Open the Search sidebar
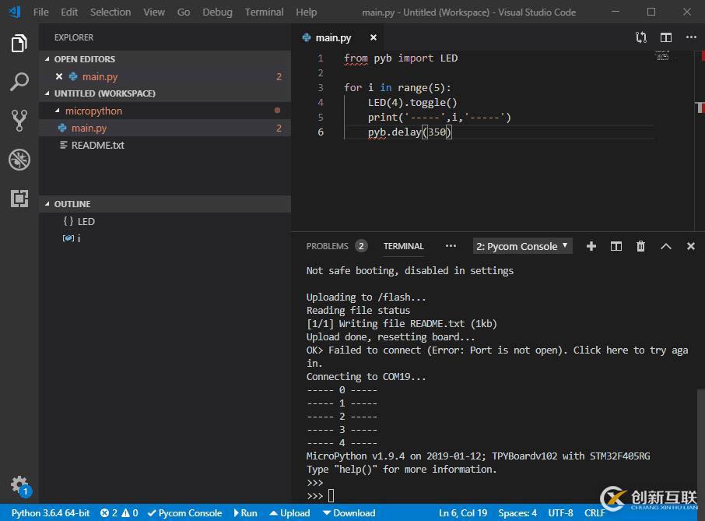This screenshot has height=521, width=705. coord(18,81)
